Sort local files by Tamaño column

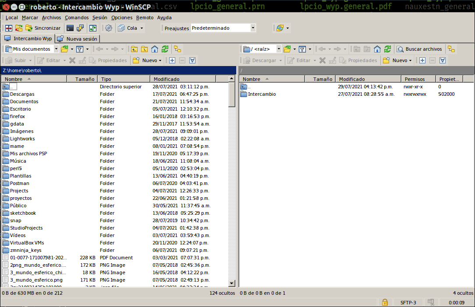tap(85, 79)
